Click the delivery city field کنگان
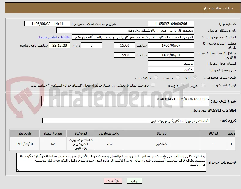The image size is (241, 189). (171, 70)
